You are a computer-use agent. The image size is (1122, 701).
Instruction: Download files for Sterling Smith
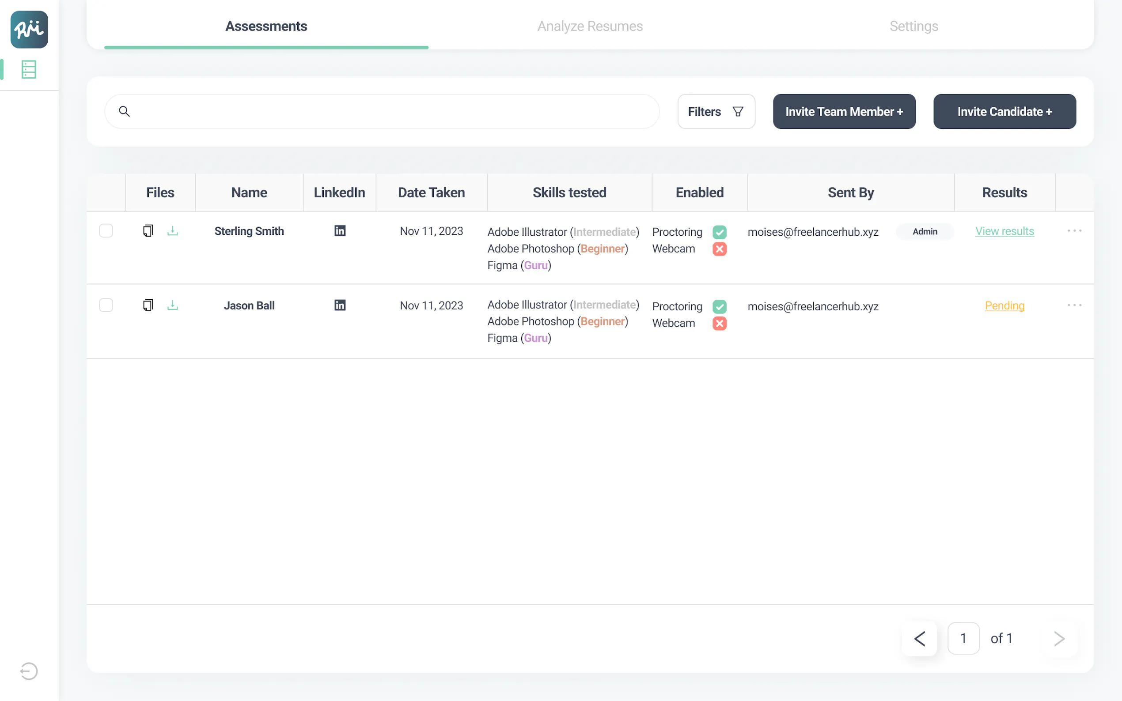coord(173,230)
